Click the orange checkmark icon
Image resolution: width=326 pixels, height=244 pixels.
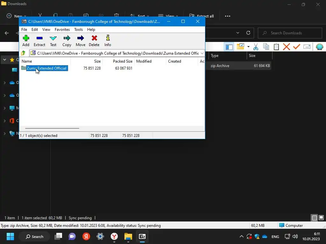297,46
